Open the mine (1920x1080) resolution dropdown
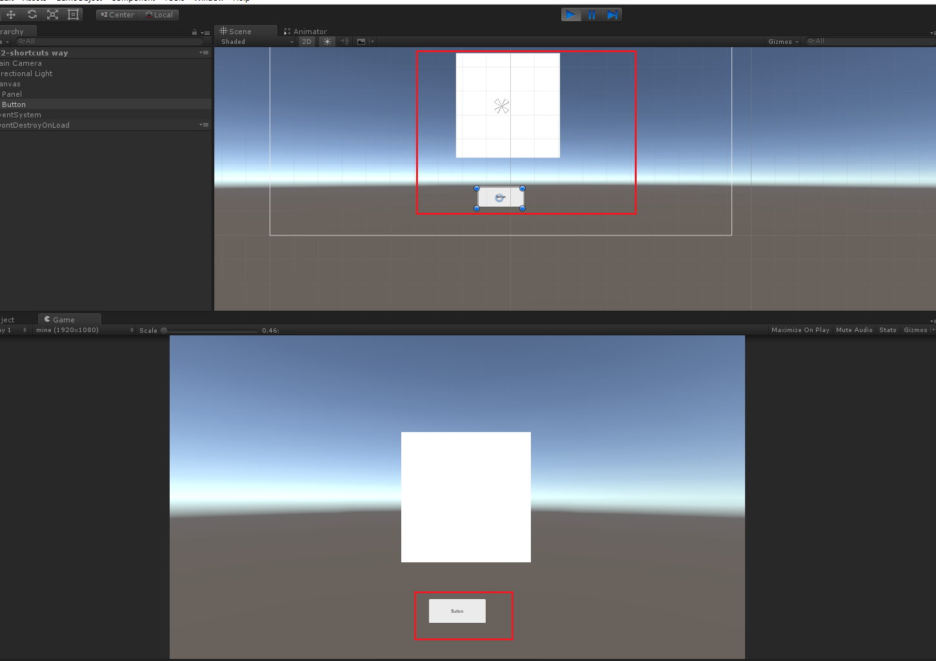Image resolution: width=936 pixels, height=661 pixels. tap(85, 330)
